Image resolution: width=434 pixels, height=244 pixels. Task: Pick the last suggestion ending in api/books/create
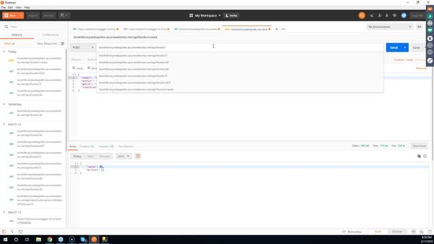(239, 89)
